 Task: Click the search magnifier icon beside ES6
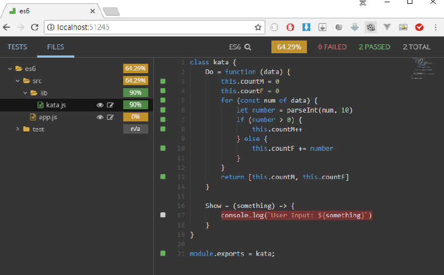[x=248, y=47]
